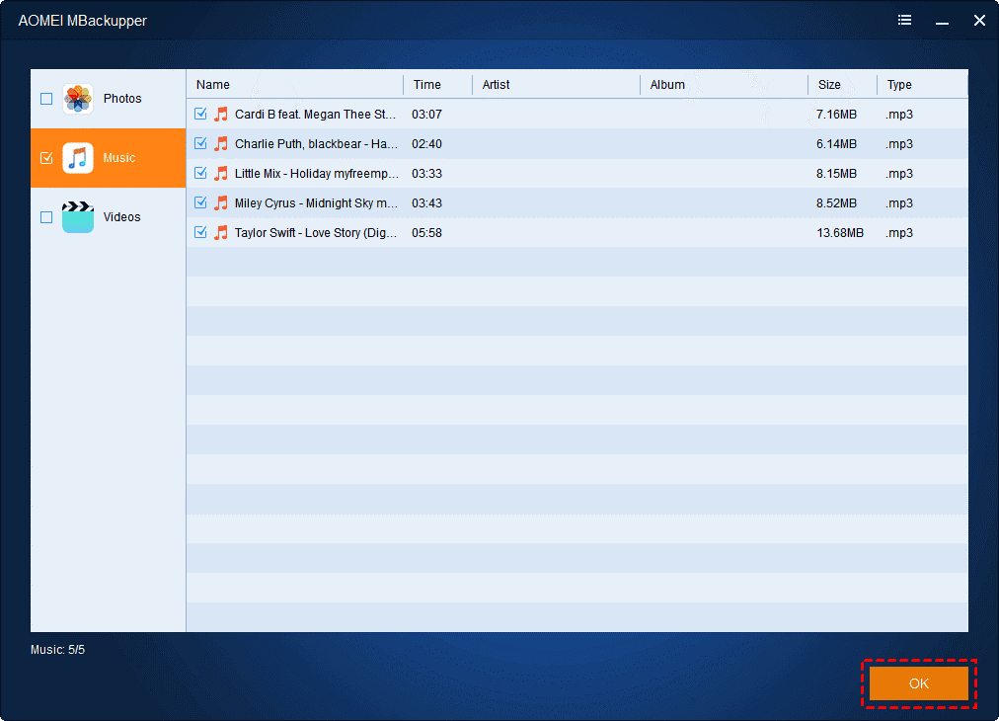Click music note icon beside Miley Cyrus track
This screenshot has height=721, width=999.
pyautogui.click(x=221, y=203)
